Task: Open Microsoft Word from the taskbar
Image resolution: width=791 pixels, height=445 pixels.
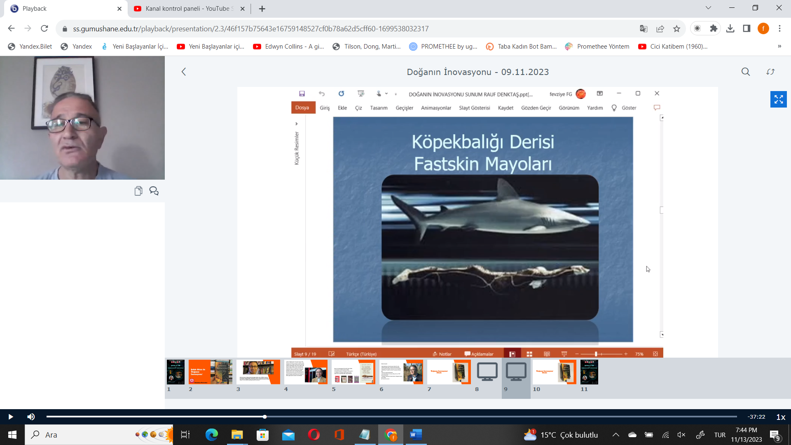Action: [416, 435]
